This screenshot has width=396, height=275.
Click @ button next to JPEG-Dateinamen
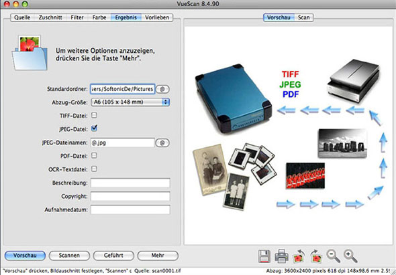(162, 143)
